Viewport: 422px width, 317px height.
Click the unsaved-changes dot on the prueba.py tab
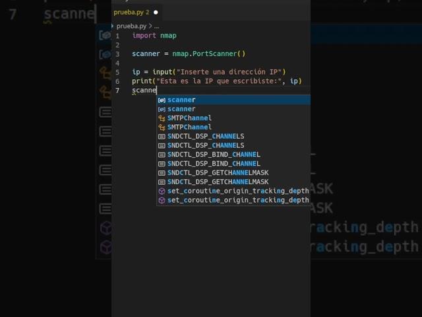coord(156,12)
